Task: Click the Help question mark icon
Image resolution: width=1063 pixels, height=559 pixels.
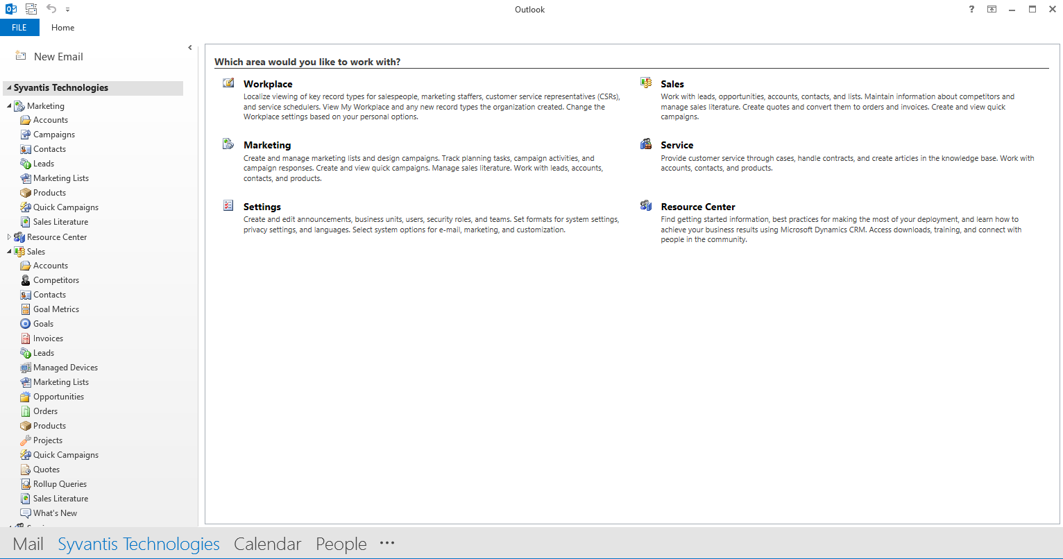Action: pos(971,9)
